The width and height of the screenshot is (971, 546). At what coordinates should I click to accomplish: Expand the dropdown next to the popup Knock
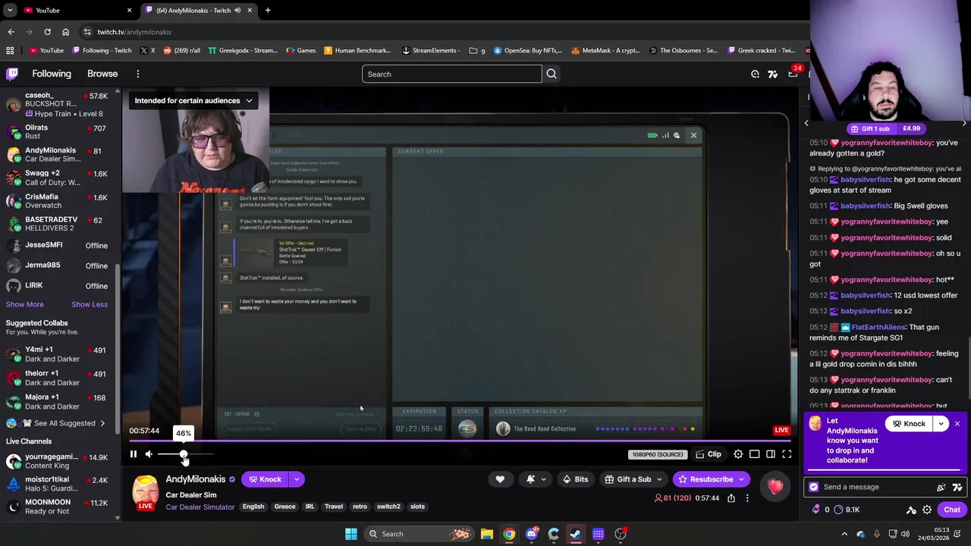point(941,424)
